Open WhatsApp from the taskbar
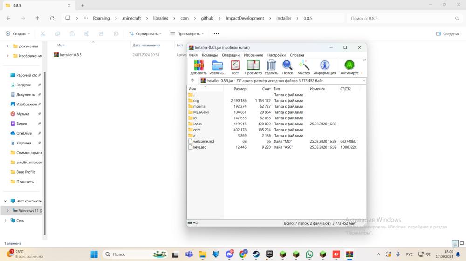The height and width of the screenshot is (261, 466). 309,254
